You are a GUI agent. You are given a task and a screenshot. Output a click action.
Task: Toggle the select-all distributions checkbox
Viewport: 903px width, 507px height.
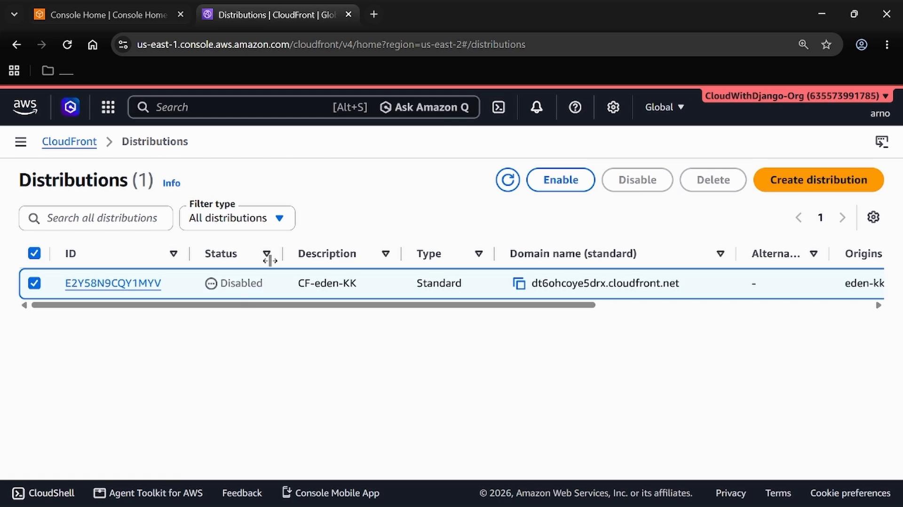34,253
